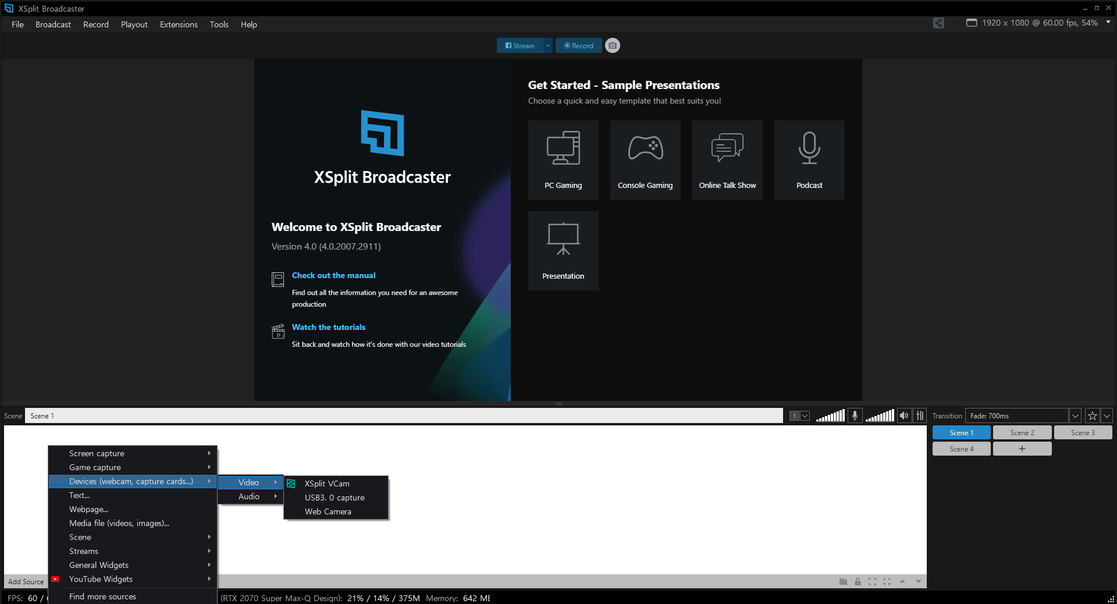Expand the favorite transitions dropdown arrow
The height and width of the screenshot is (604, 1117).
tap(1107, 415)
